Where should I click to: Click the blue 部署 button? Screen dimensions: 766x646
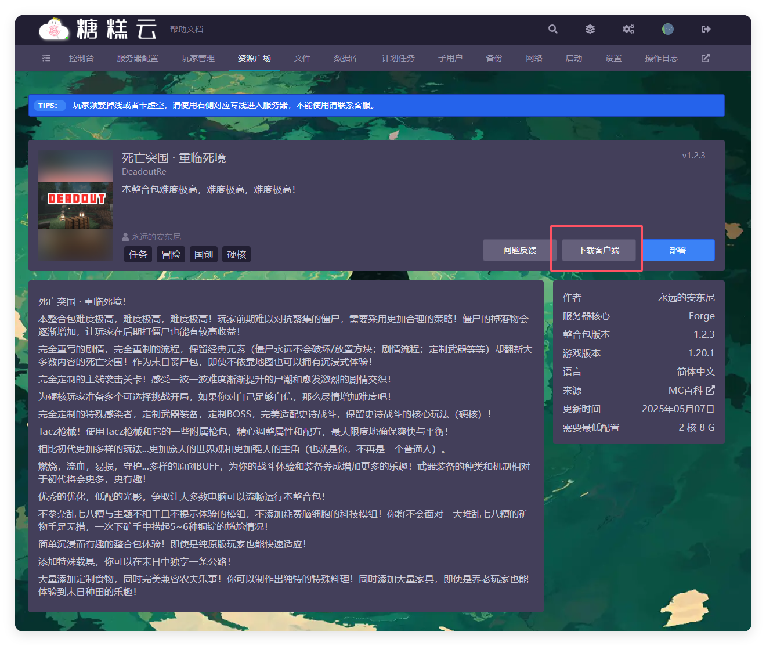coord(678,250)
